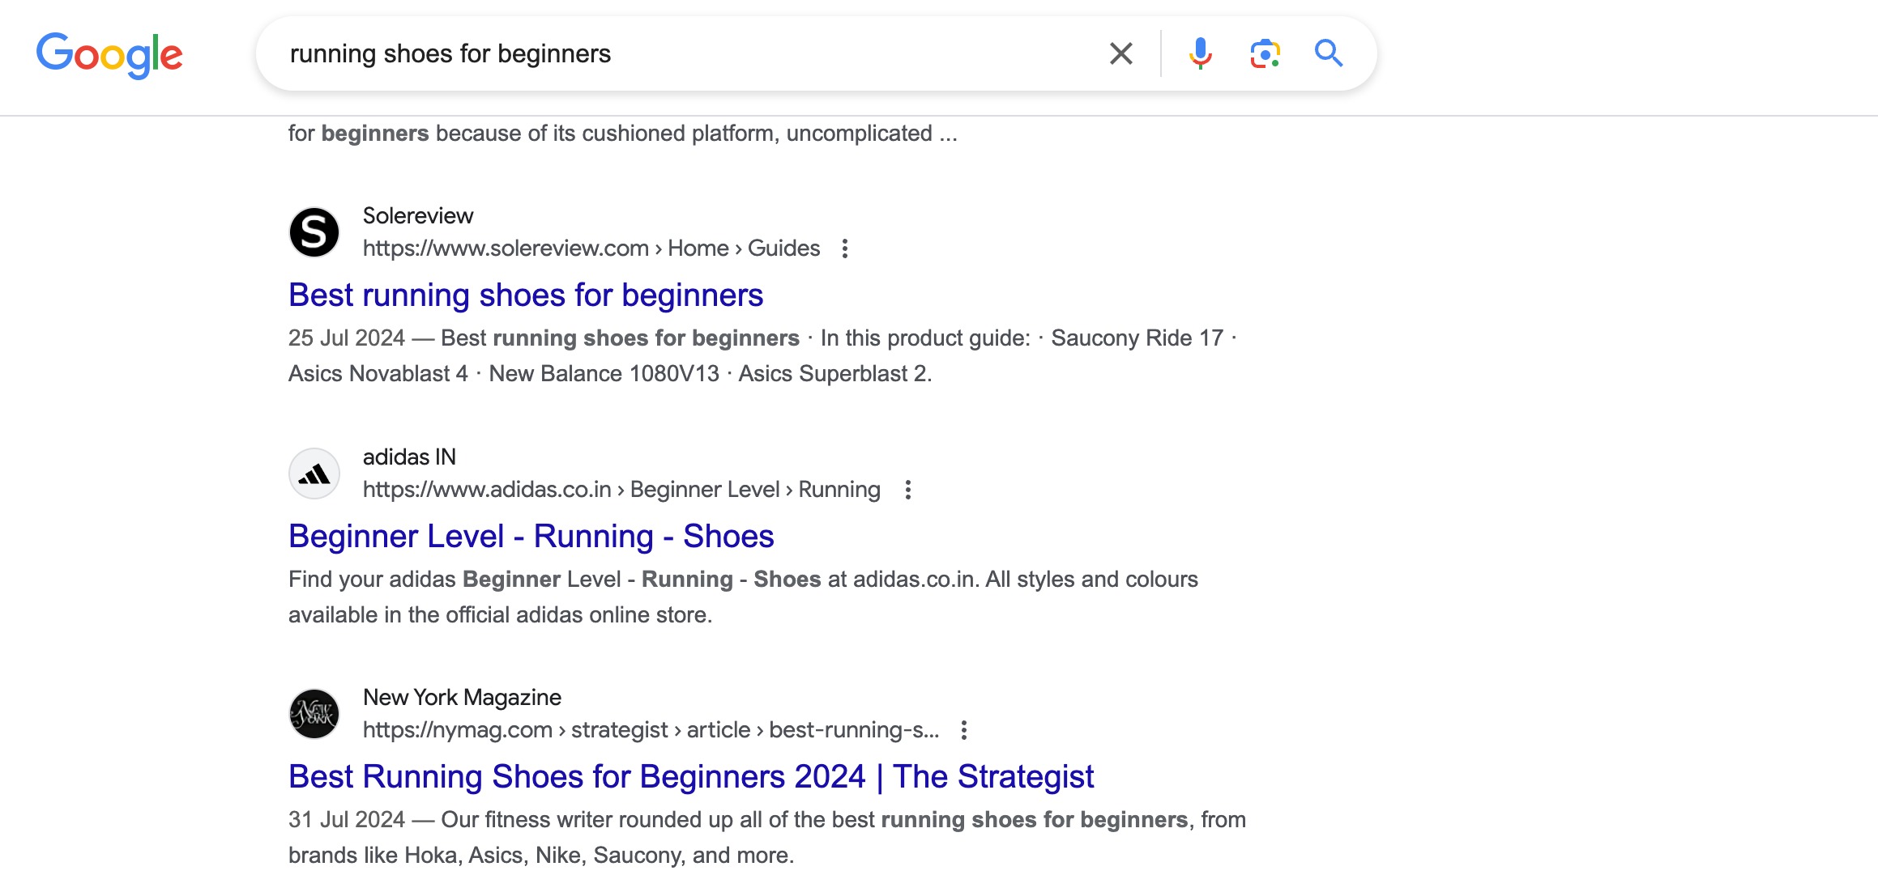Open more options for New York Magazine result
1878x892 pixels.
pos(964,730)
